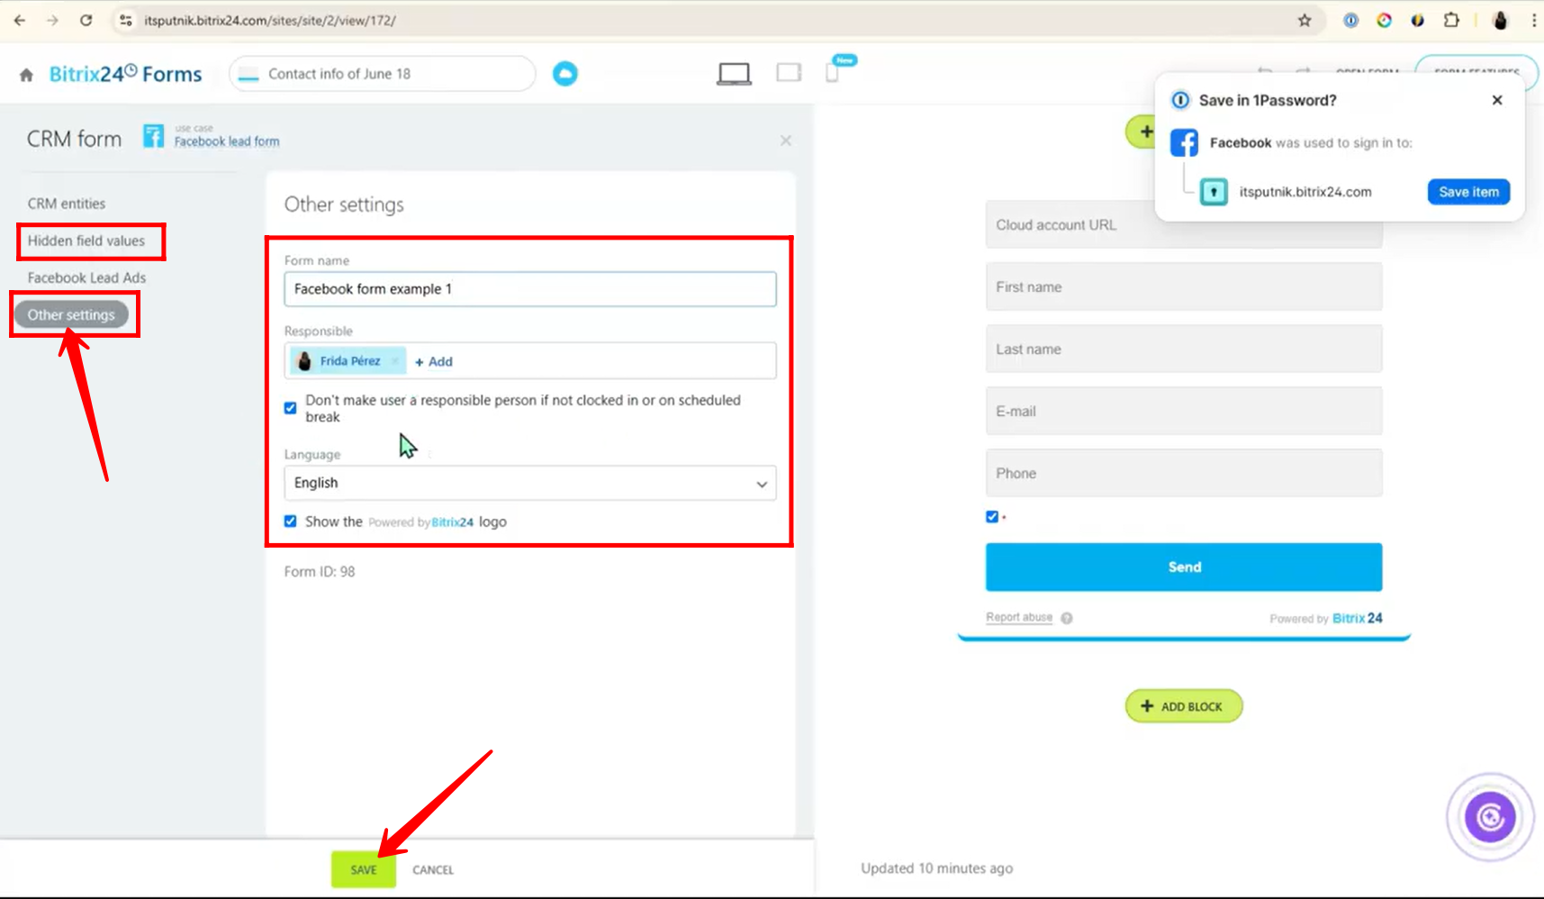This screenshot has height=899, width=1544.
Task: Click the bottom ADD BLOCK button
Action: point(1184,706)
